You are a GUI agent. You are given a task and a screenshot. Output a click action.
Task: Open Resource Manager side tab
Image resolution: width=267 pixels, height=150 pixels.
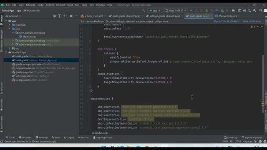point(2,41)
